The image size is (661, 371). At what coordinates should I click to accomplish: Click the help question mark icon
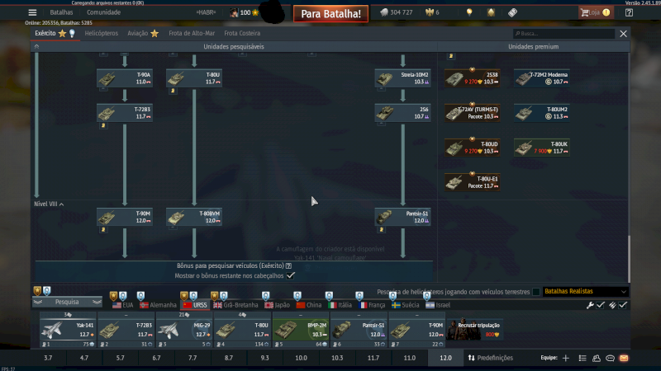630,12
